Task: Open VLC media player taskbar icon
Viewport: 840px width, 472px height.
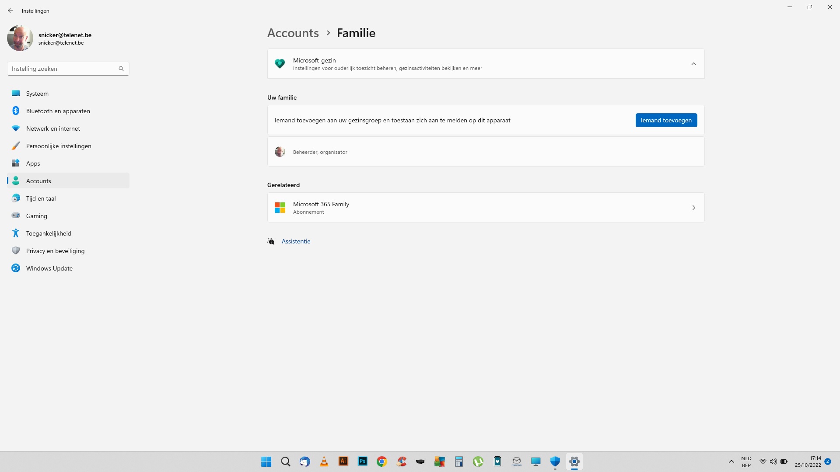Action: [324, 462]
